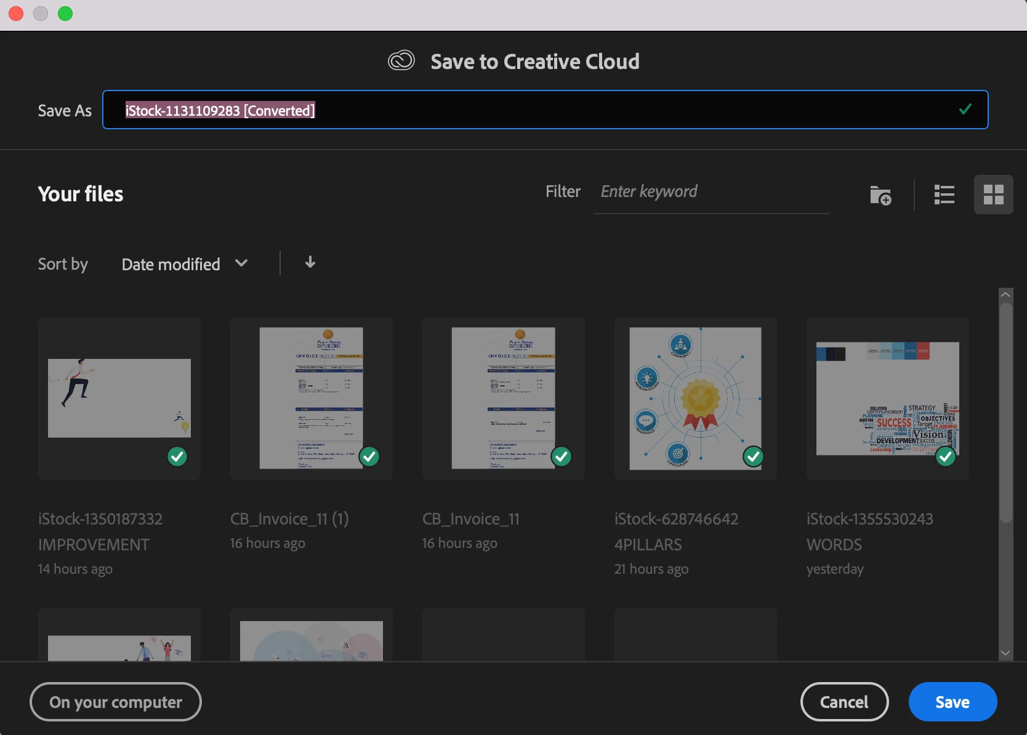Click sync status badge on CB_Invoice_11 (1)
1027x735 pixels.
[x=369, y=457]
